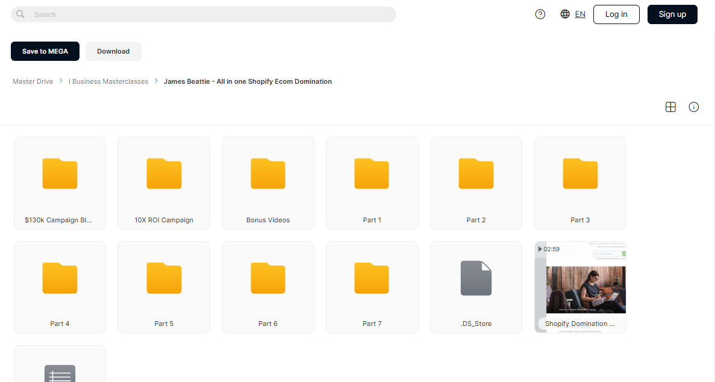Screen dimensions: 715x382
Task: Click the Log in button
Action: pyautogui.click(x=616, y=14)
